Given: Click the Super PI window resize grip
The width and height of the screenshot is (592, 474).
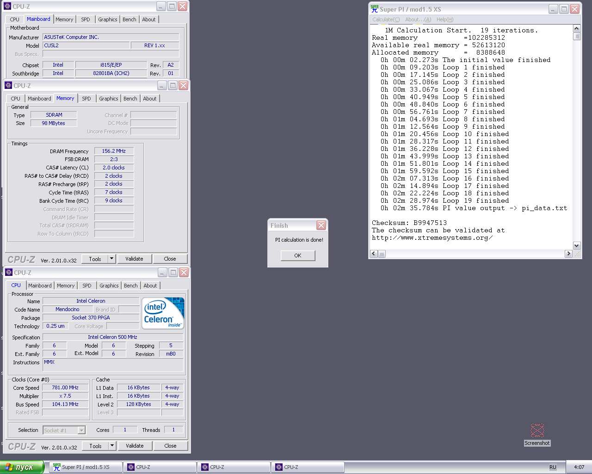Looking at the screenshot, I should (577, 254).
